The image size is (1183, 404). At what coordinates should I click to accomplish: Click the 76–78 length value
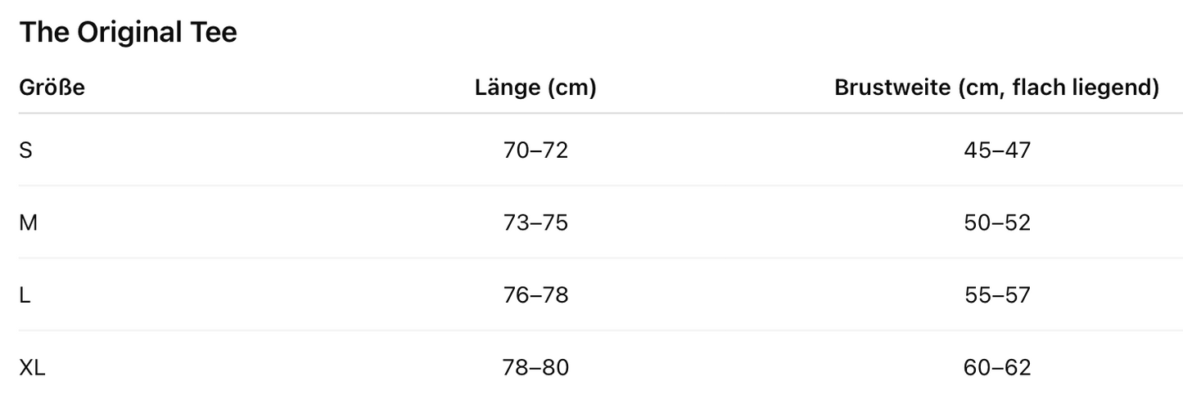[535, 295]
